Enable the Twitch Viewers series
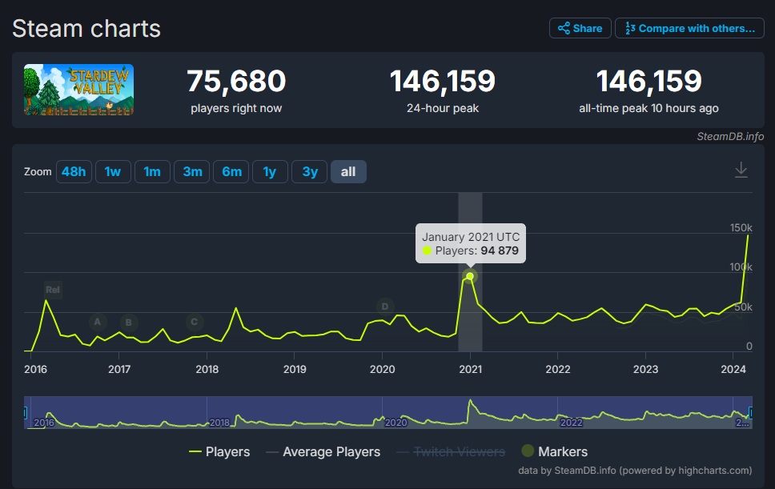Image resolution: width=775 pixels, height=489 pixels. [451, 451]
